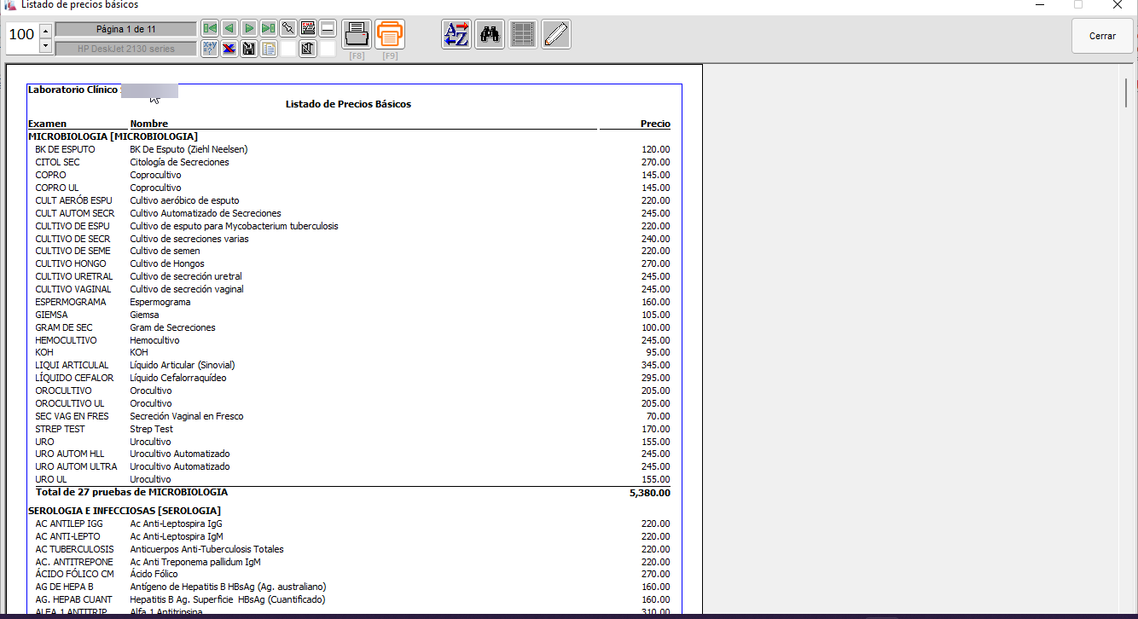Go to the first page of report
Screen dimensions: 1138x619
[209, 28]
